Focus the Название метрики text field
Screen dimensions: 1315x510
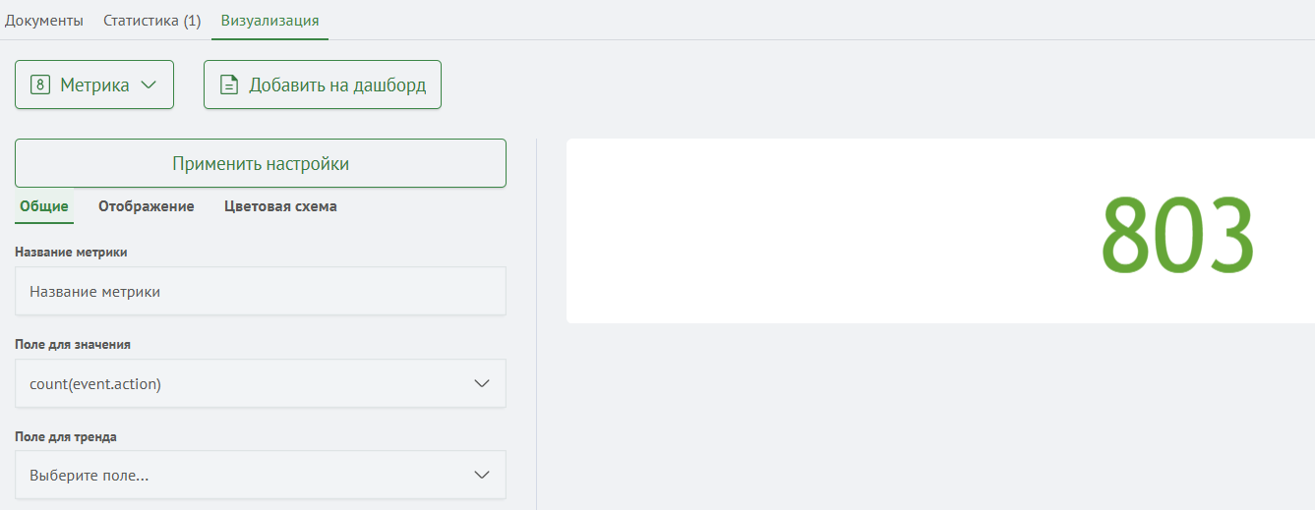tap(261, 291)
